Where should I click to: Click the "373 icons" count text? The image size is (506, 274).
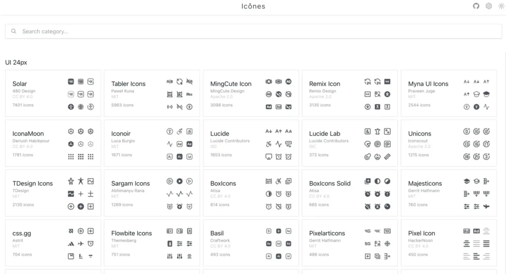click(x=319, y=155)
